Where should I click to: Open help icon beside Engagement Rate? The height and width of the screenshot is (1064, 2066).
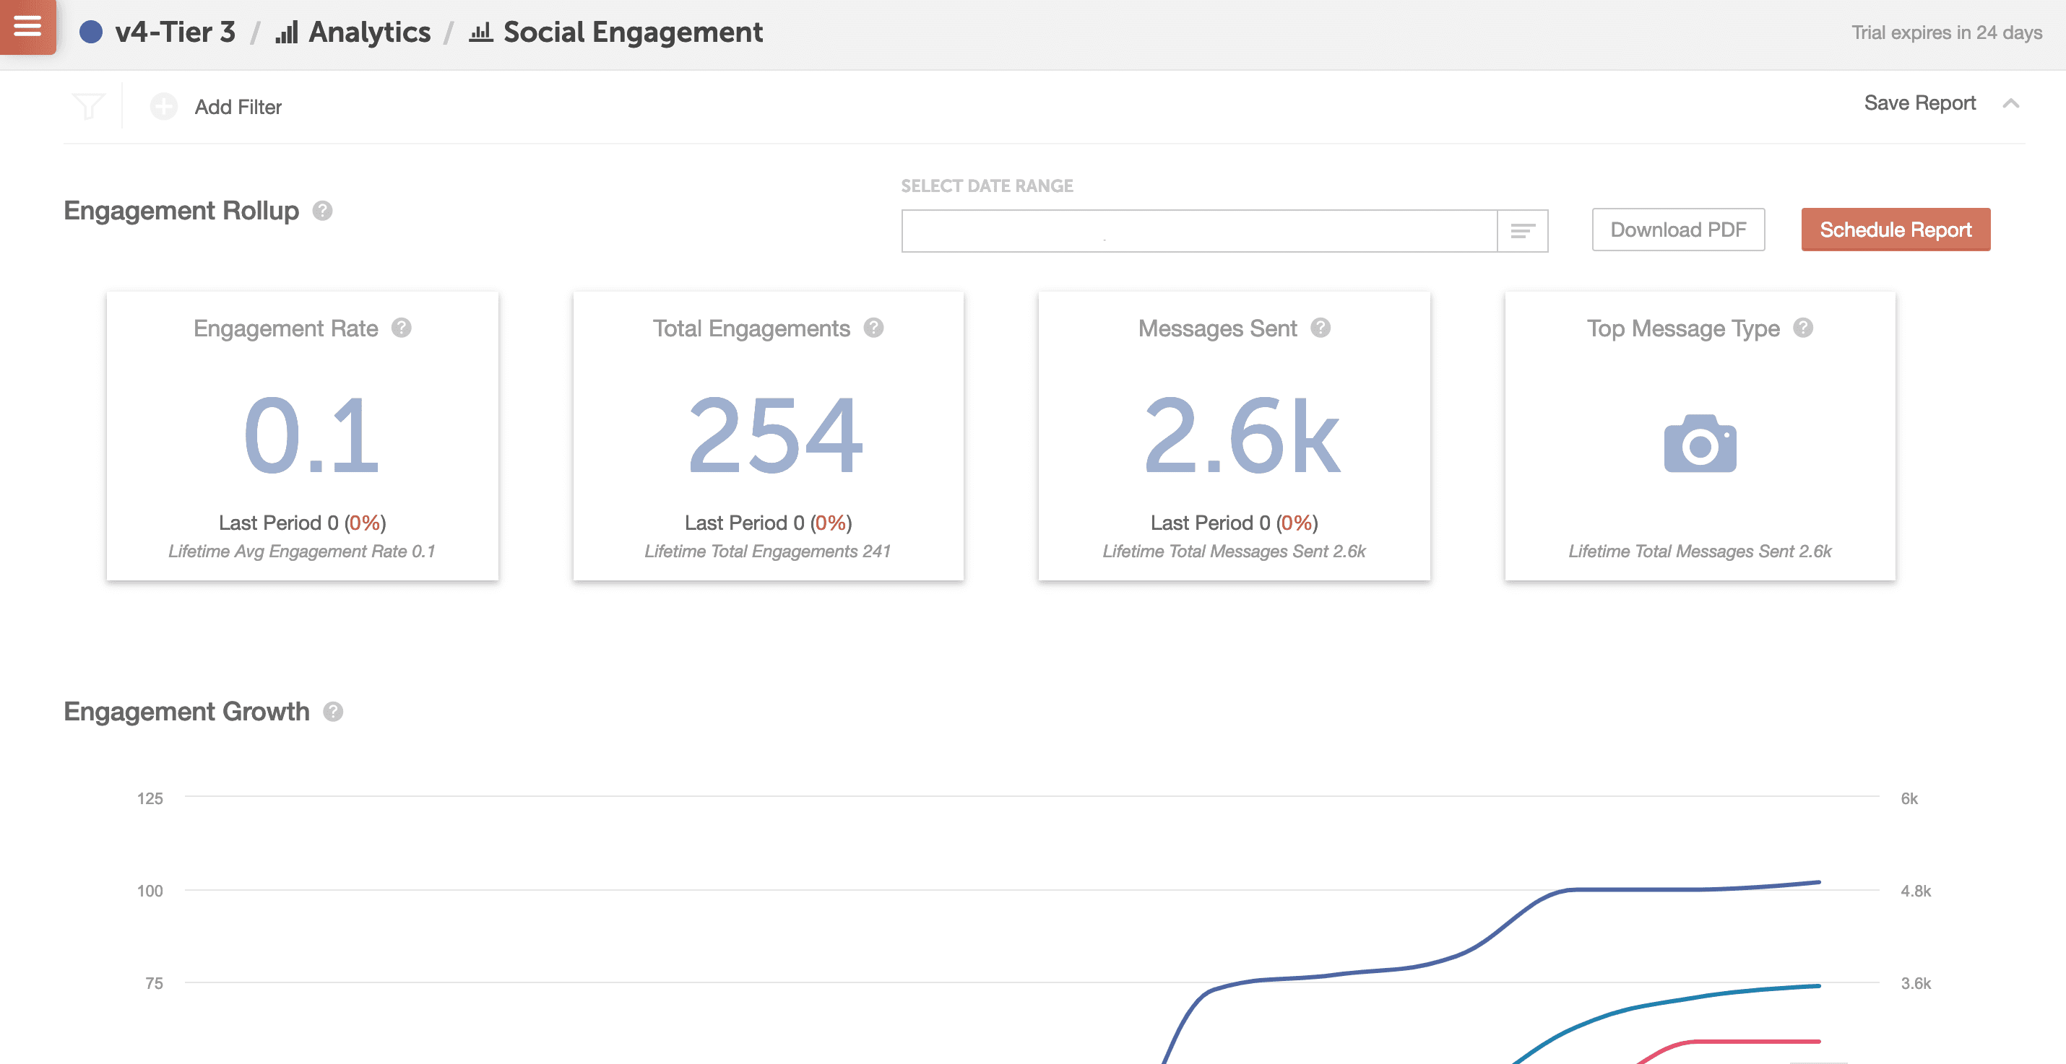[x=402, y=328]
